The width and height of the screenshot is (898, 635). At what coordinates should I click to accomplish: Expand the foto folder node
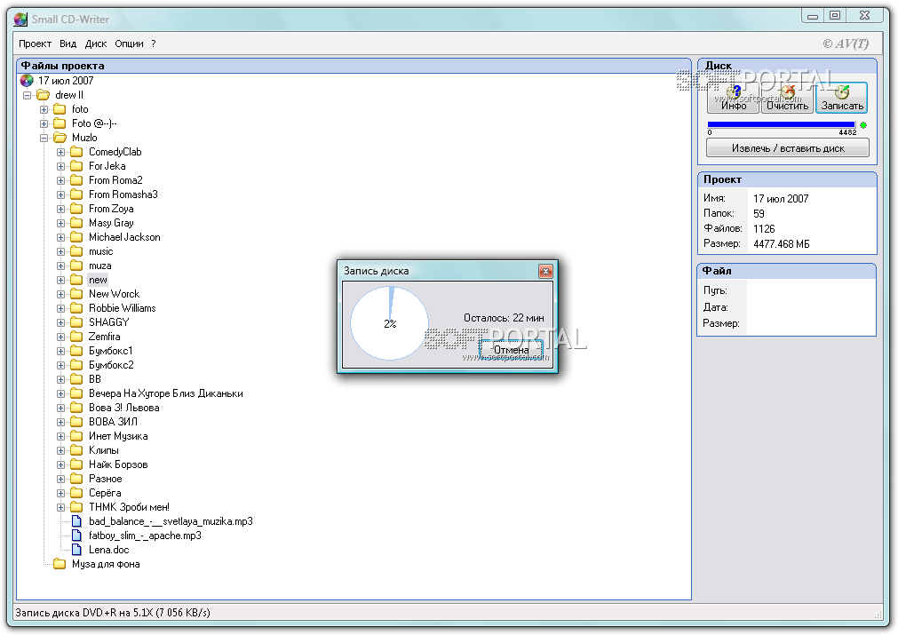(x=44, y=109)
